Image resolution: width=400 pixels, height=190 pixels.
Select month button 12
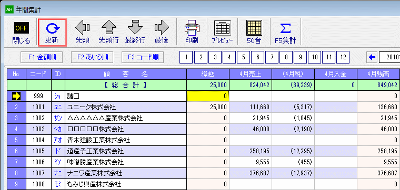(x=343, y=57)
